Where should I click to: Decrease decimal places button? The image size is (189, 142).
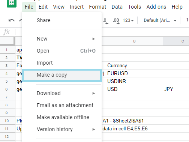pyautogui.click(x=105, y=21)
